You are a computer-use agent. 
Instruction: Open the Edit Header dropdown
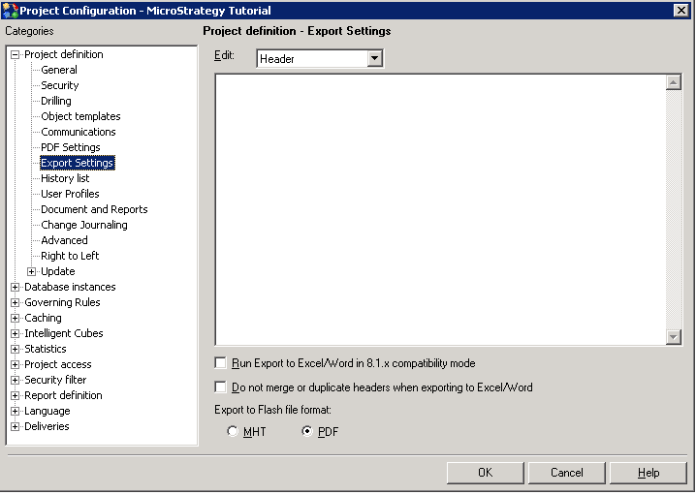tap(375, 59)
